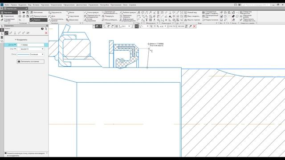Select the Автолиния tool
The image size is (285, 160).
37,12
